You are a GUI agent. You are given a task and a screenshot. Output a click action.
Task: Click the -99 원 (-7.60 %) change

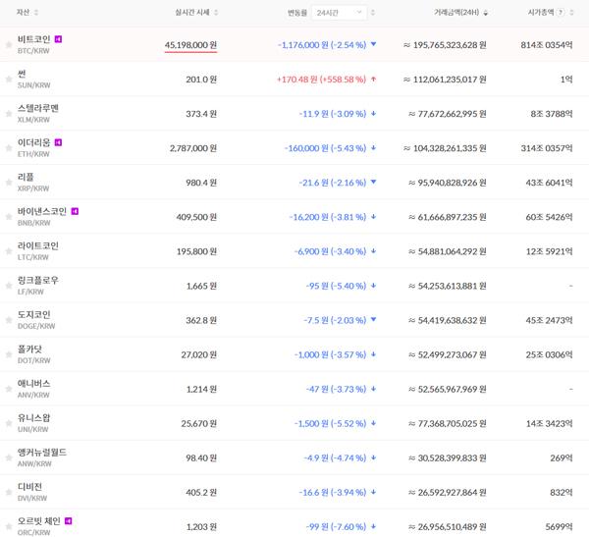click(x=336, y=527)
